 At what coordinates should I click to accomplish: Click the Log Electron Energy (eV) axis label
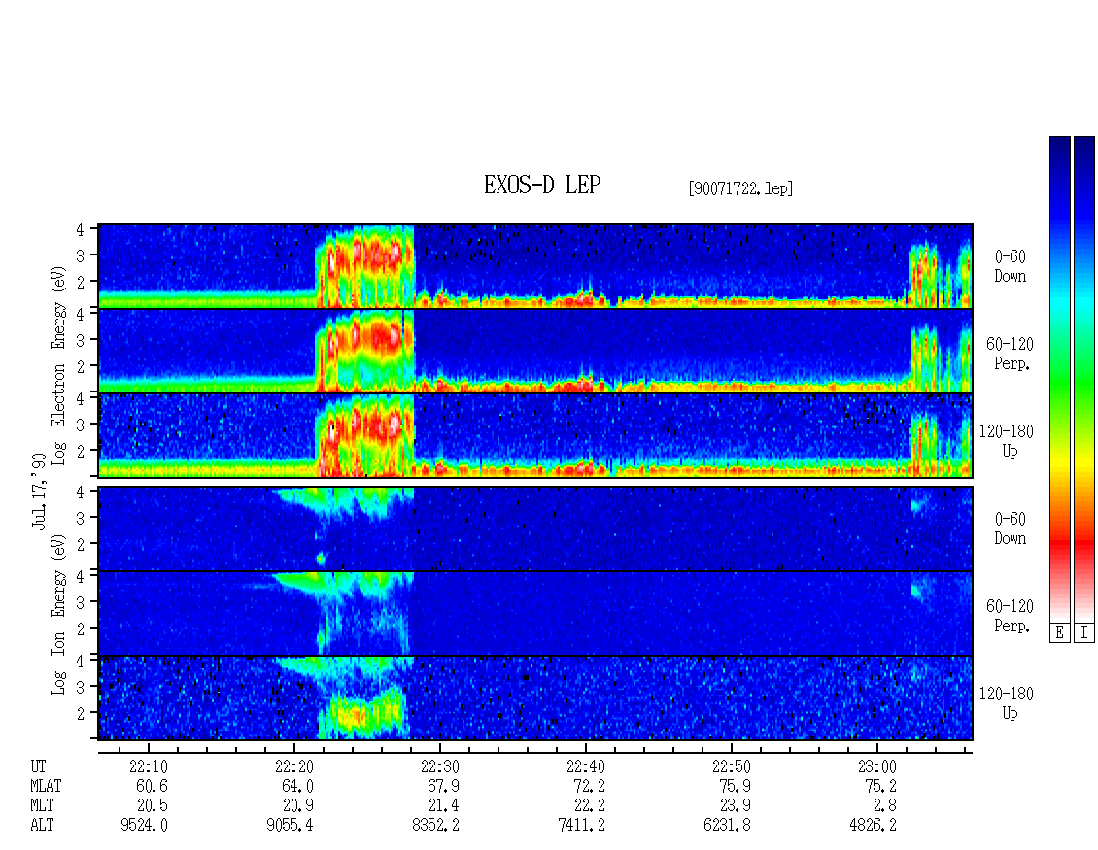tap(59, 365)
